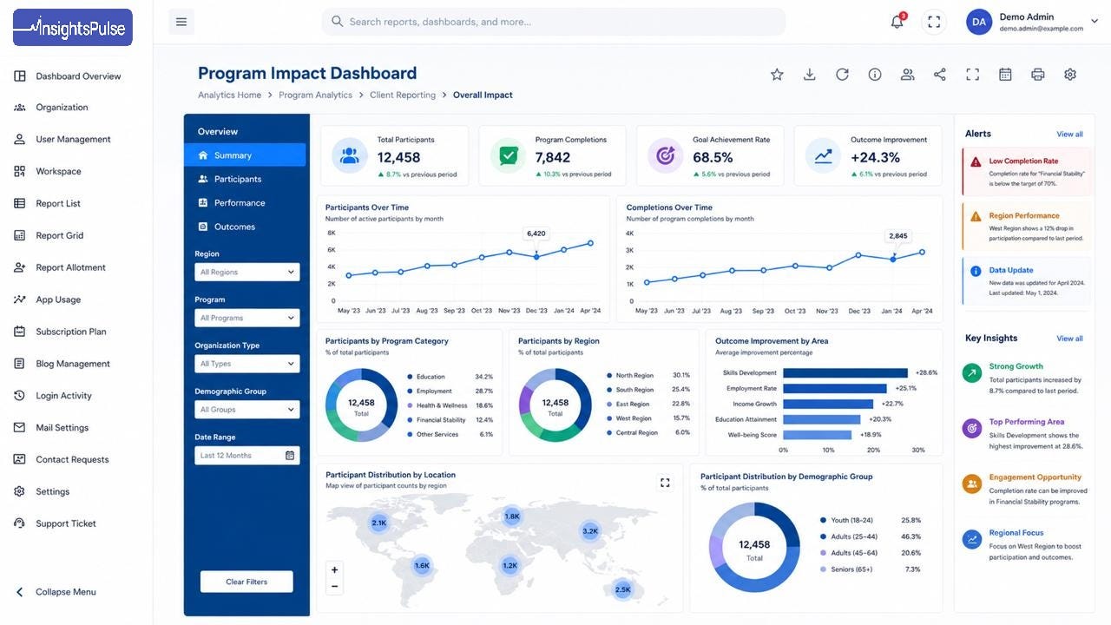Open User Management in sidebar
The image size is (1111, 625).
pos(62,139)
